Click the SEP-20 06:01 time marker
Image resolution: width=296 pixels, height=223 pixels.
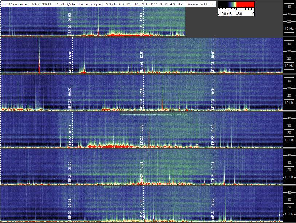pos(70,210)
